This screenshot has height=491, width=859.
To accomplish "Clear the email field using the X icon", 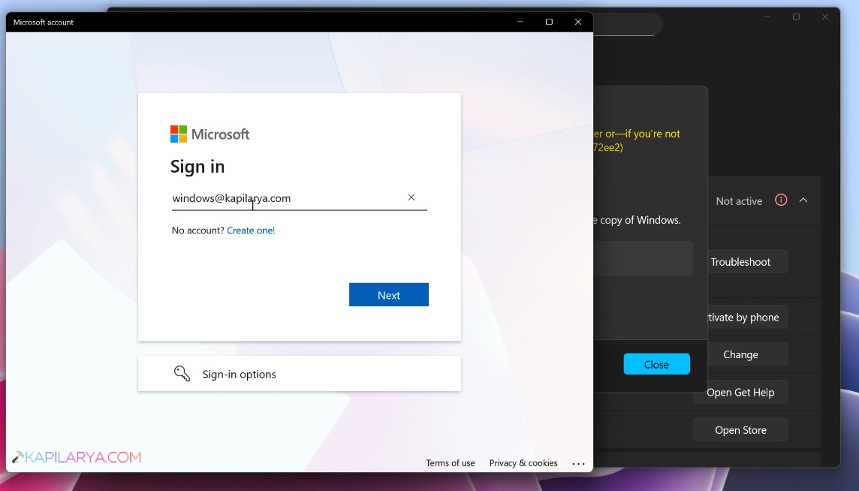I will pyautogui.click(x=411, y=197).
